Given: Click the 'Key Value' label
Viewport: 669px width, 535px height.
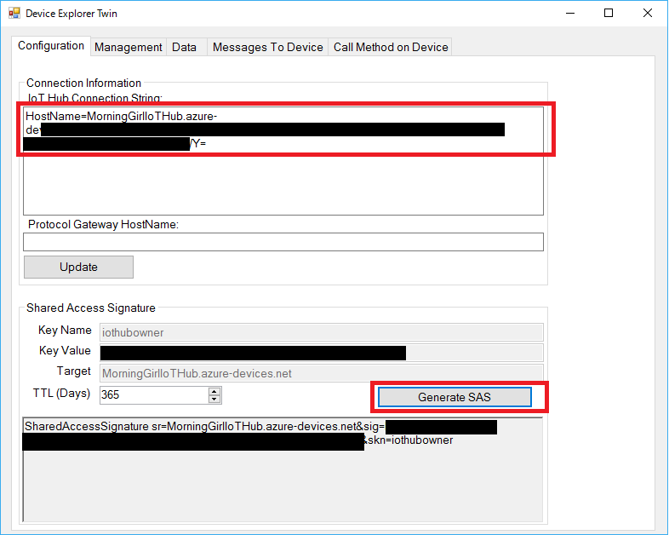Looking at the screenshot, I should tap(65, 350).
